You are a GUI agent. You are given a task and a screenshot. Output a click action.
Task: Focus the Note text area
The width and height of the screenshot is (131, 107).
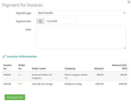[81, 38]
